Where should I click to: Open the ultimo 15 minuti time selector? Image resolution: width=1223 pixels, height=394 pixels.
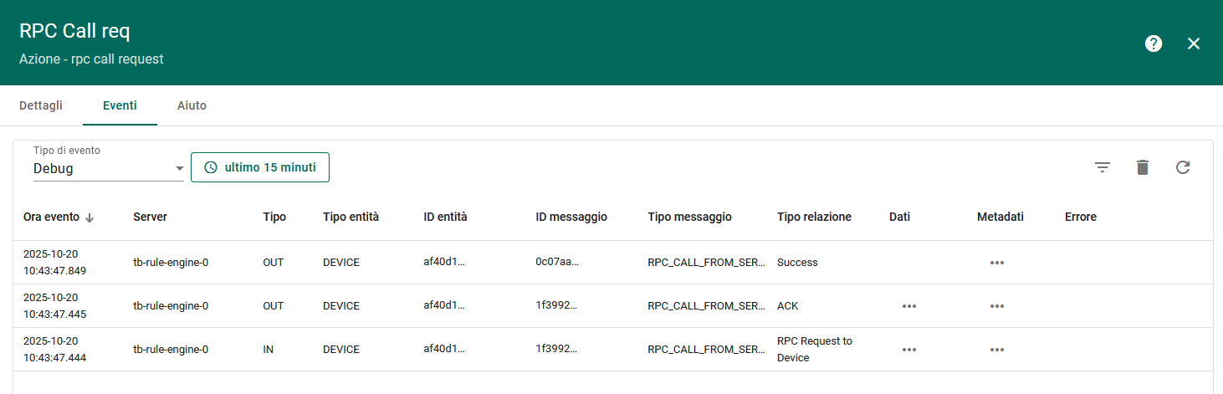point(260,167)
